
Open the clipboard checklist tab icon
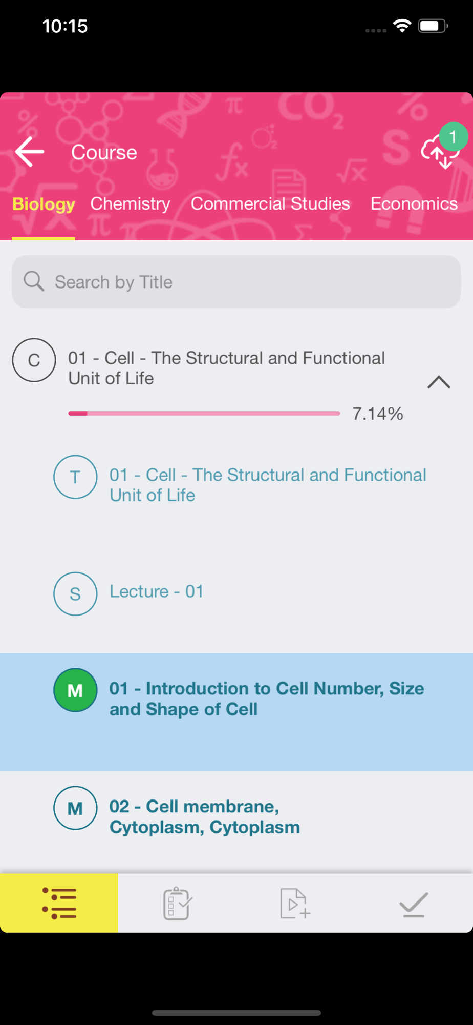tap(177, 904)
